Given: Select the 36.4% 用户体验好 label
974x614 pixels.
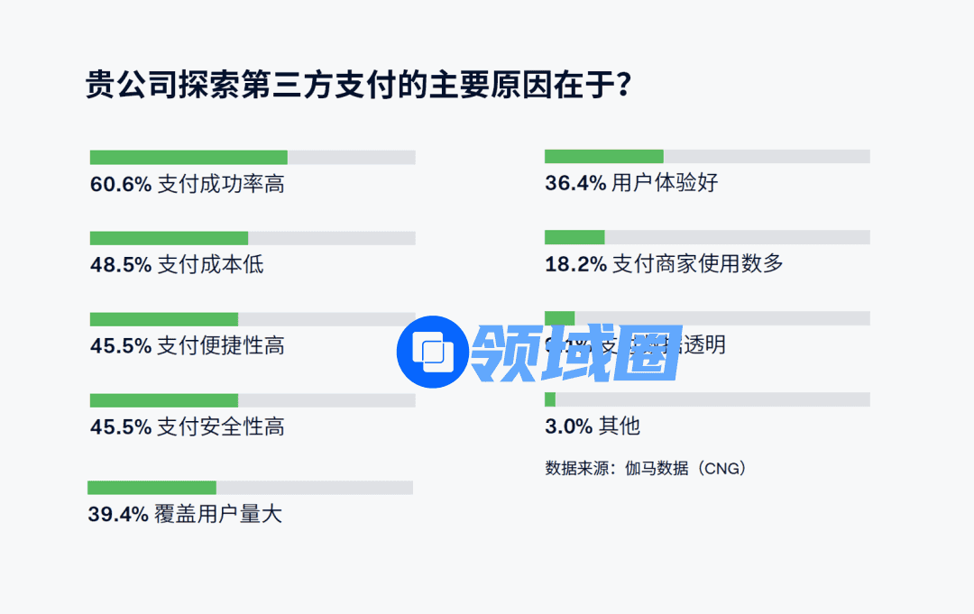Looking at the screenshot, I should [631, 183].
